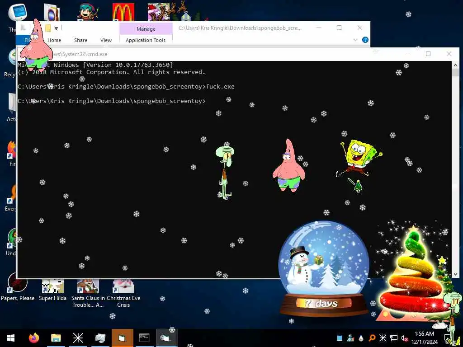Screen dimensions: 463x347
Task: Expand the Explorer ribbon with the chevron
Action: 355,40
